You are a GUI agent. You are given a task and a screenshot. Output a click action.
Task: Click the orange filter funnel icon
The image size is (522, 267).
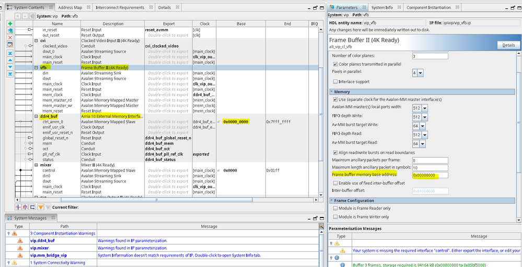[40, 207]
